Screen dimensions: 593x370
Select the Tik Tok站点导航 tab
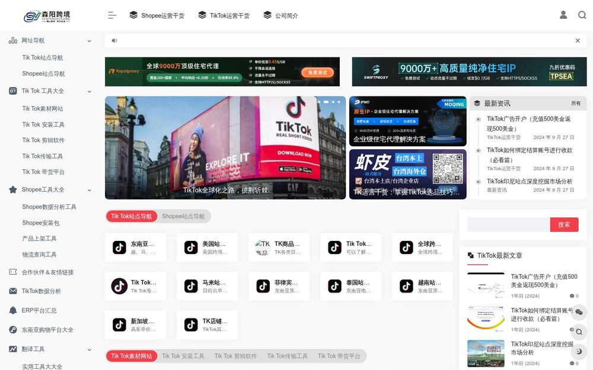(x=131, y=216)
